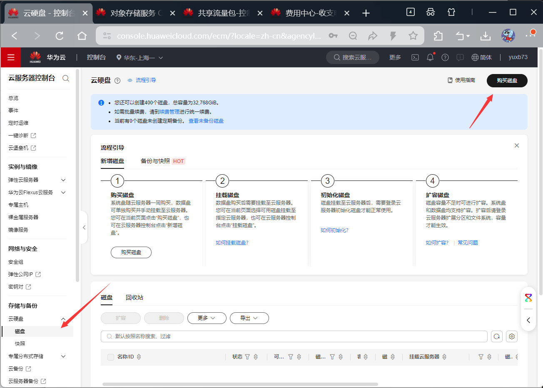
Task: Open the Huawei Cloud hamburger service menu
Action: [11, 57]
